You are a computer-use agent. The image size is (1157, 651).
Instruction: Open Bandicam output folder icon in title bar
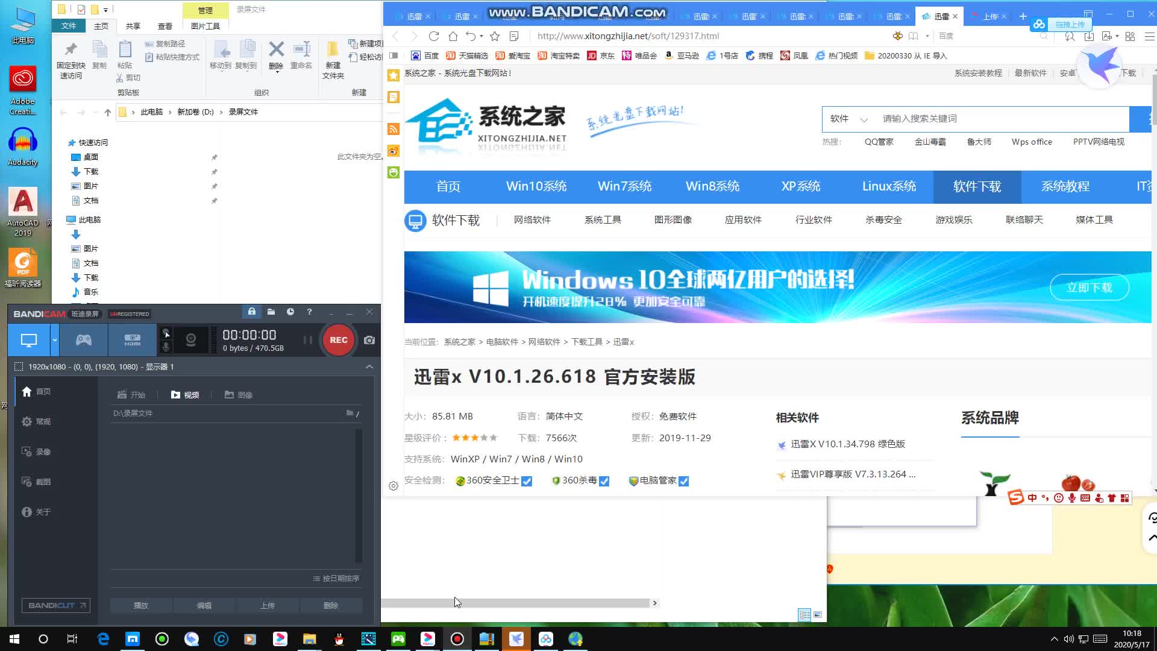tap(271, 312)
